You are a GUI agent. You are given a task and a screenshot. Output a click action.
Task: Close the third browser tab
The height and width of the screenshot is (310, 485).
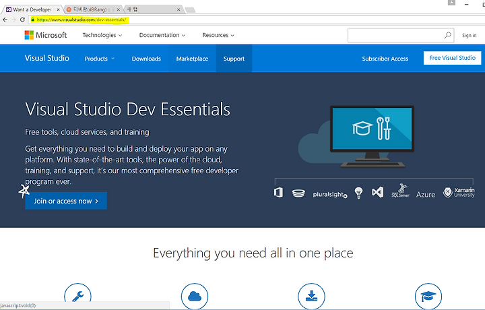coord(179,9)
